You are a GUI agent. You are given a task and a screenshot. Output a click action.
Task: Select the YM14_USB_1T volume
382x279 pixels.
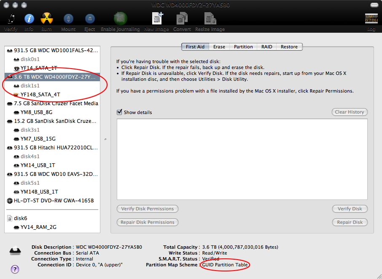(x=52, y=165)
